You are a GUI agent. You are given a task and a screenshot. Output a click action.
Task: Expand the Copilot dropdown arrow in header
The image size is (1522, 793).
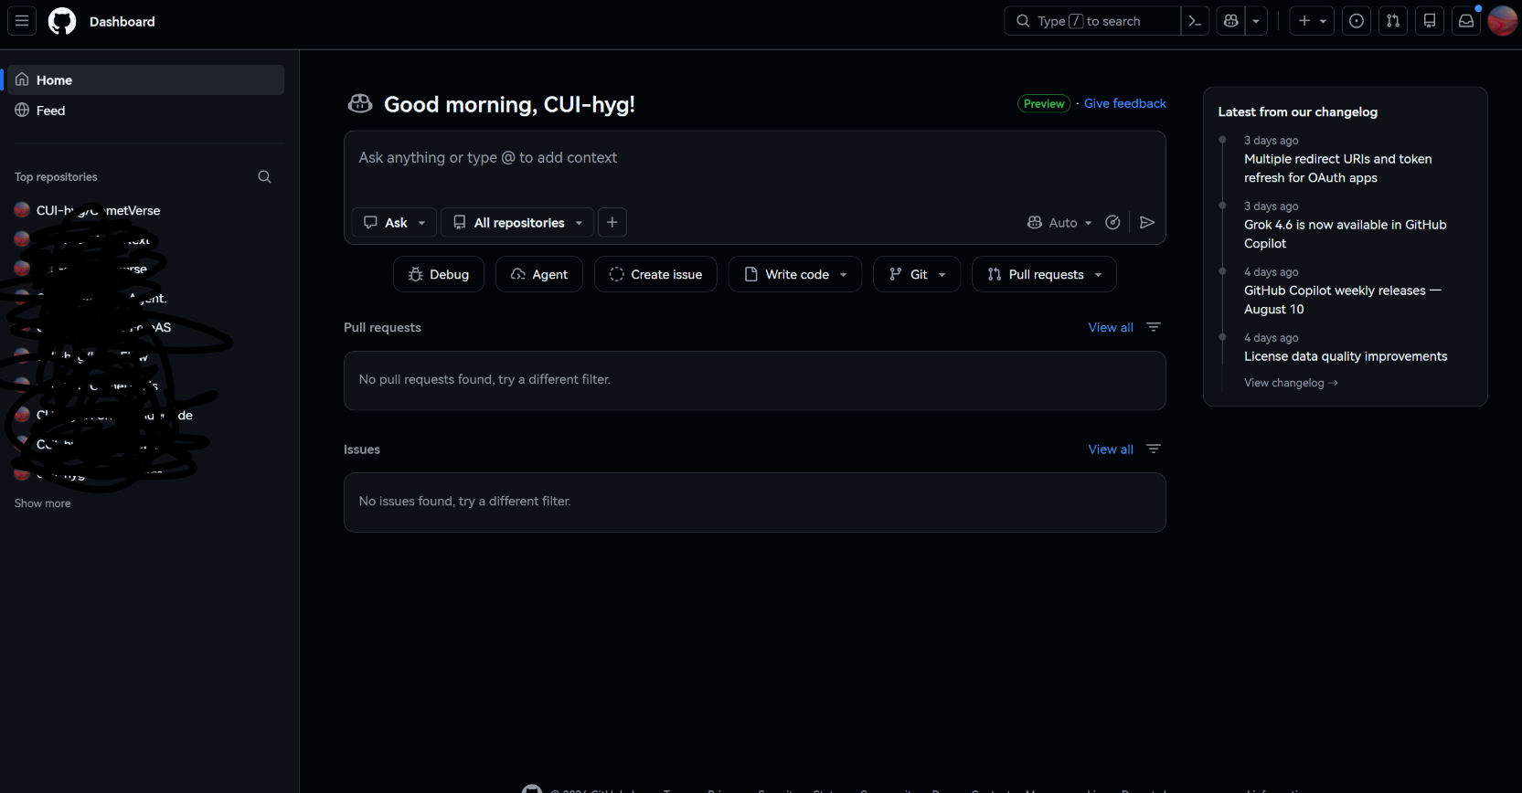(x=1257, y=21)
